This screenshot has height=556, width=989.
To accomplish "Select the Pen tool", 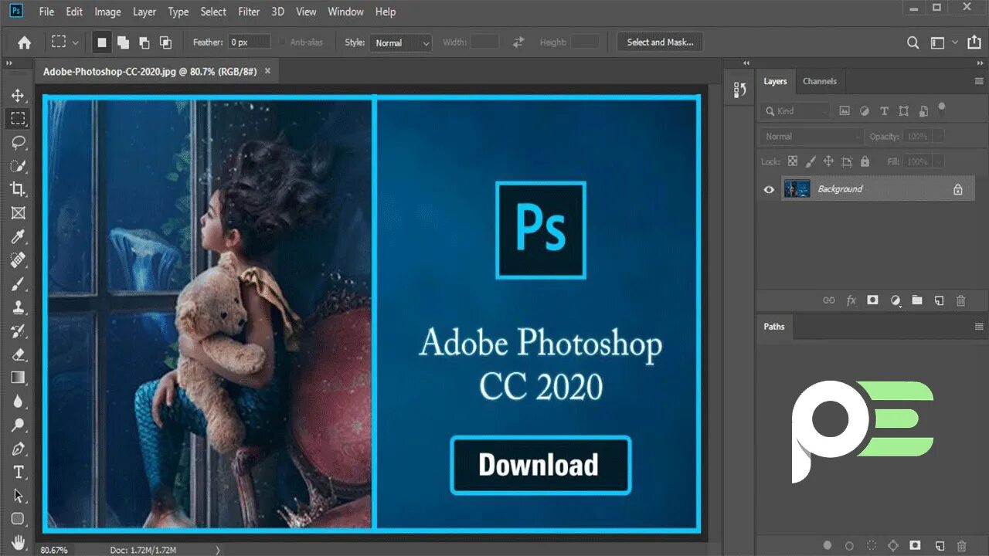I will tap(18, 449).
